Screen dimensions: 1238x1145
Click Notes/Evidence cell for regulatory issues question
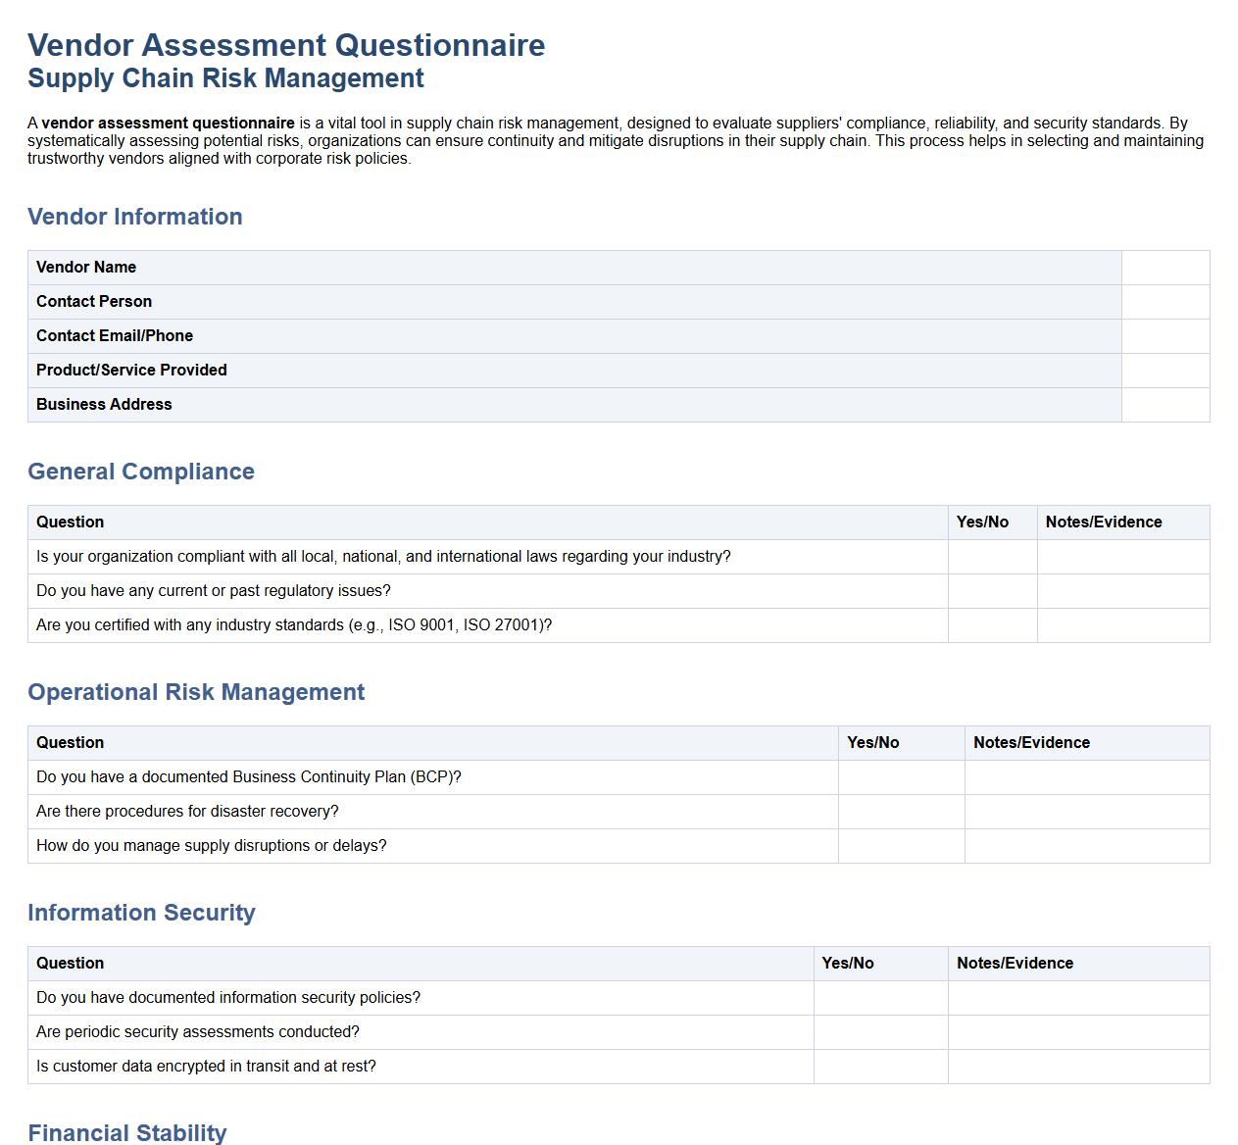click(x=1122, y=590)
